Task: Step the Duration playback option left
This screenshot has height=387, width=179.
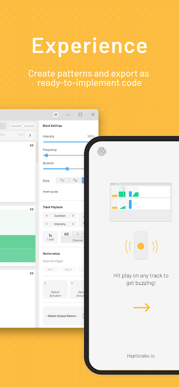Action: pyautogui.click(x=46, y=216)
